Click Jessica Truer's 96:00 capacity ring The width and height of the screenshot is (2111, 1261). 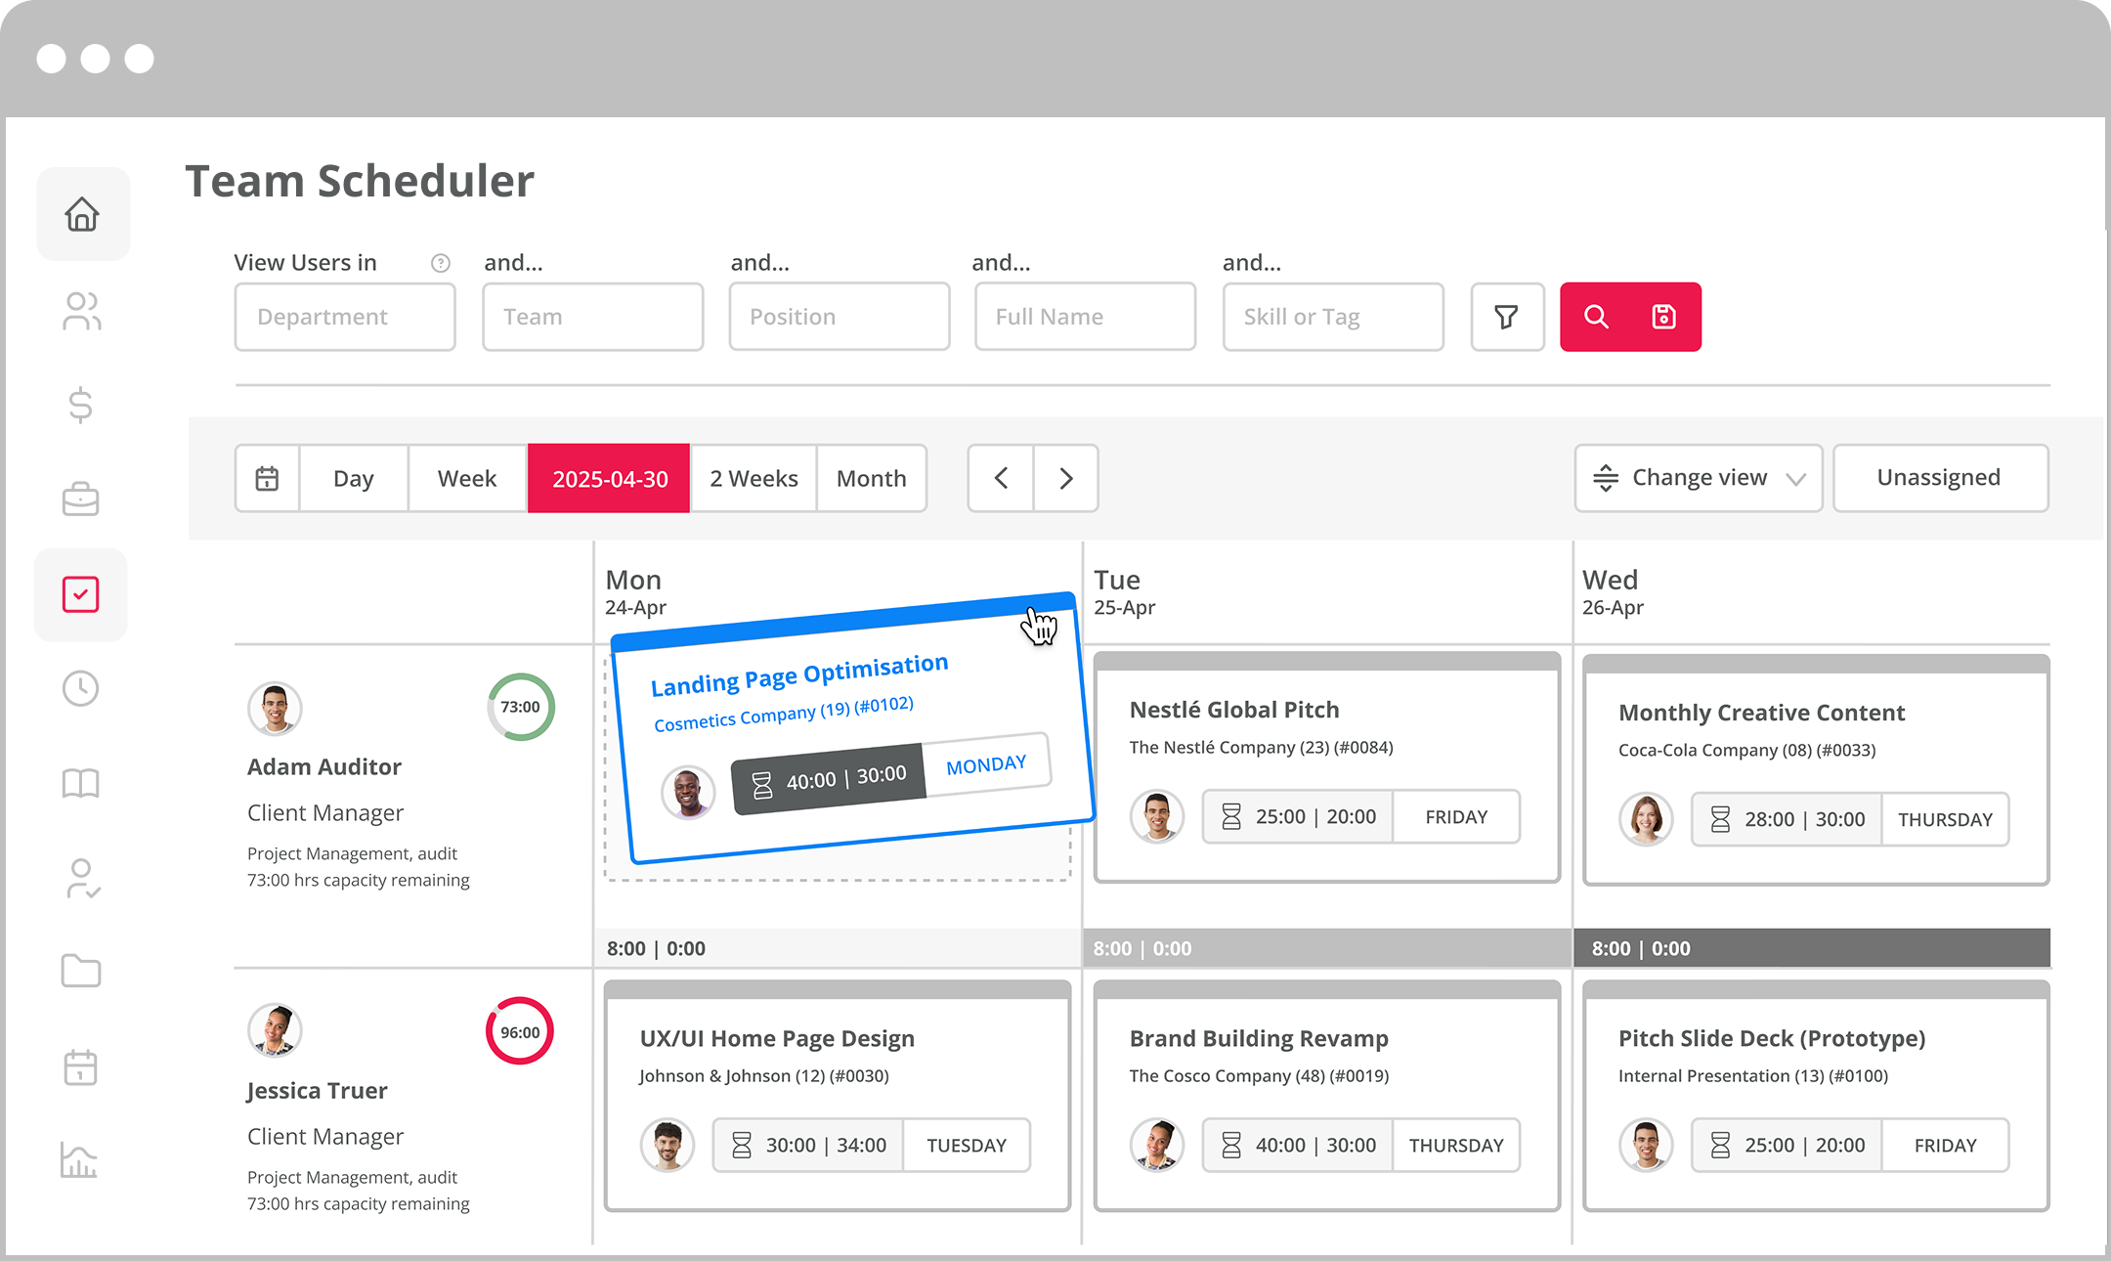pyautogui.click(x=520, y=1031)
